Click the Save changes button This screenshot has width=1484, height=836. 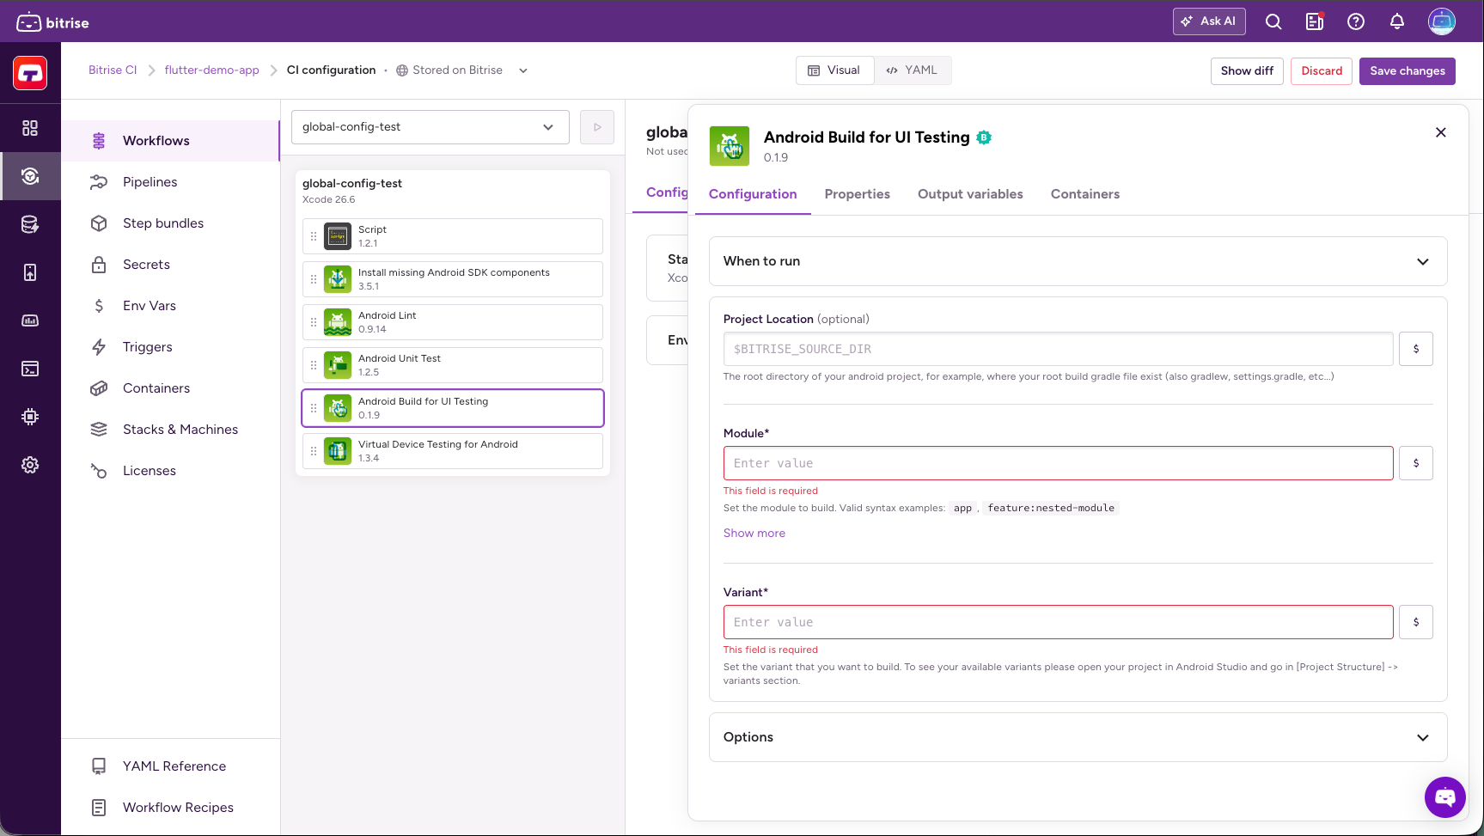click(1408, 71)
